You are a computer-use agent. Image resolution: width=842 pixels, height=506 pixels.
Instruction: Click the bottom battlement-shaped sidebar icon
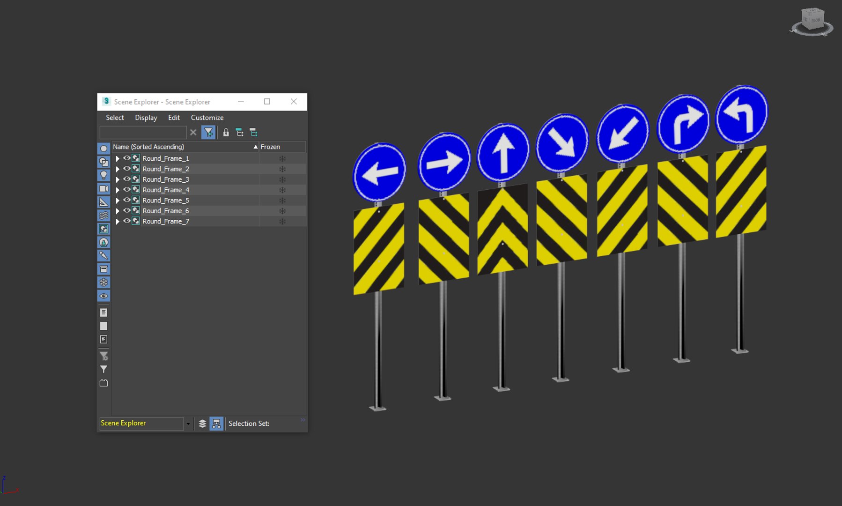coord(103,383)
